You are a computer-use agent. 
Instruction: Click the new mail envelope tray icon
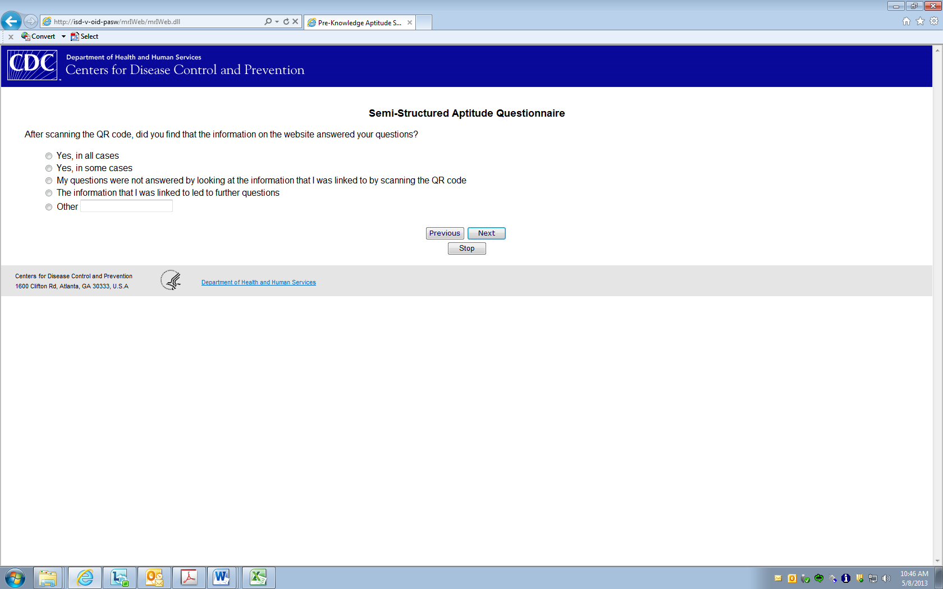778,578
